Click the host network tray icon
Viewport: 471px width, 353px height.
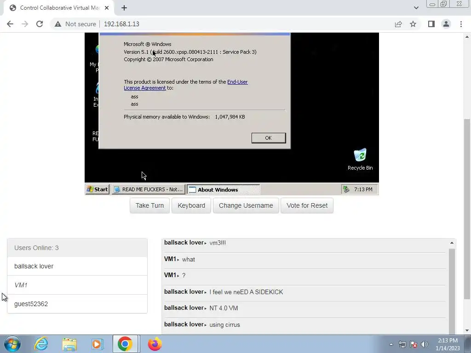click(402, 344)
